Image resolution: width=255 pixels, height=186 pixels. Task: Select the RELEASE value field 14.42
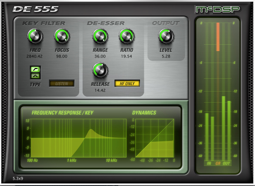100,90
